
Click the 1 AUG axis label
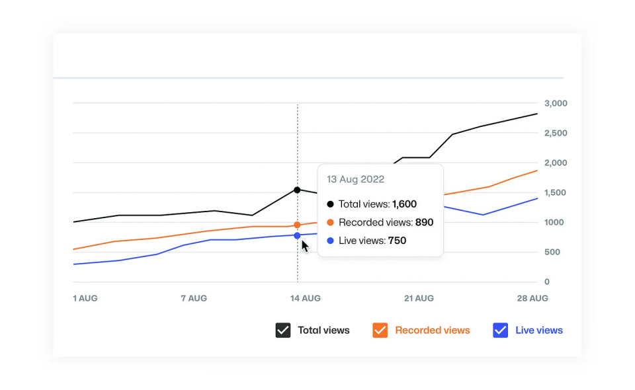pyautogui.click(x=85, y=299)
